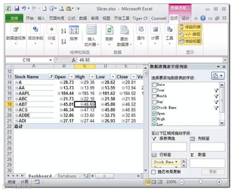Viewport: 233px width, 191px height.
Task: Switch to the Database sheet tab
Action: coord(67,176)
